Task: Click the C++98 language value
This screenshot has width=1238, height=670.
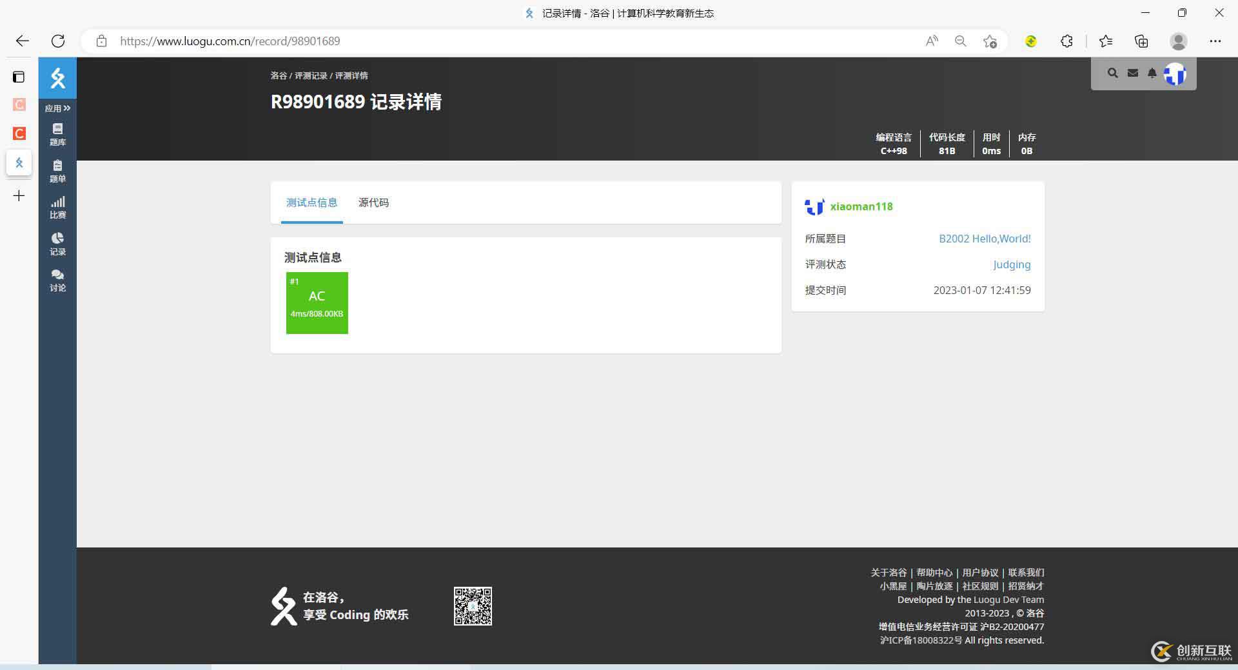Action: (x=894, y=151)
